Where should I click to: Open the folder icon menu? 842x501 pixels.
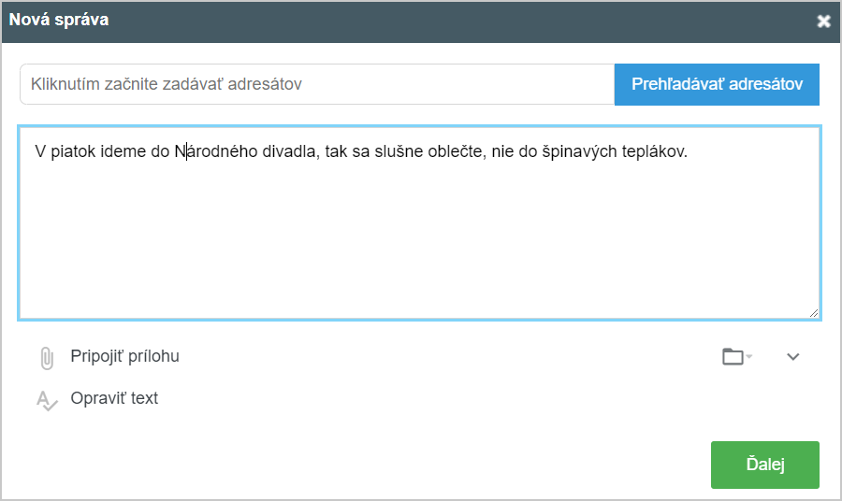[733, 356]
